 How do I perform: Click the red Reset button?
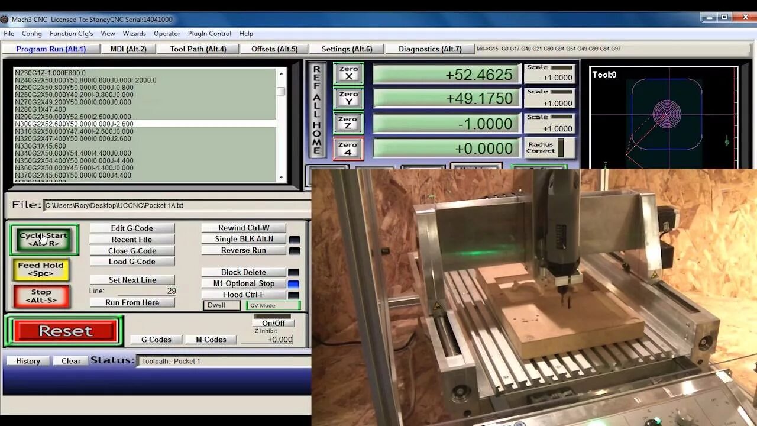click(65, 331)
